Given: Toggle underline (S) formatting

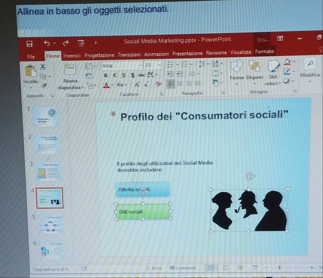Looking at the screenshot, I should pyautogui.click(x=123, y=75).
